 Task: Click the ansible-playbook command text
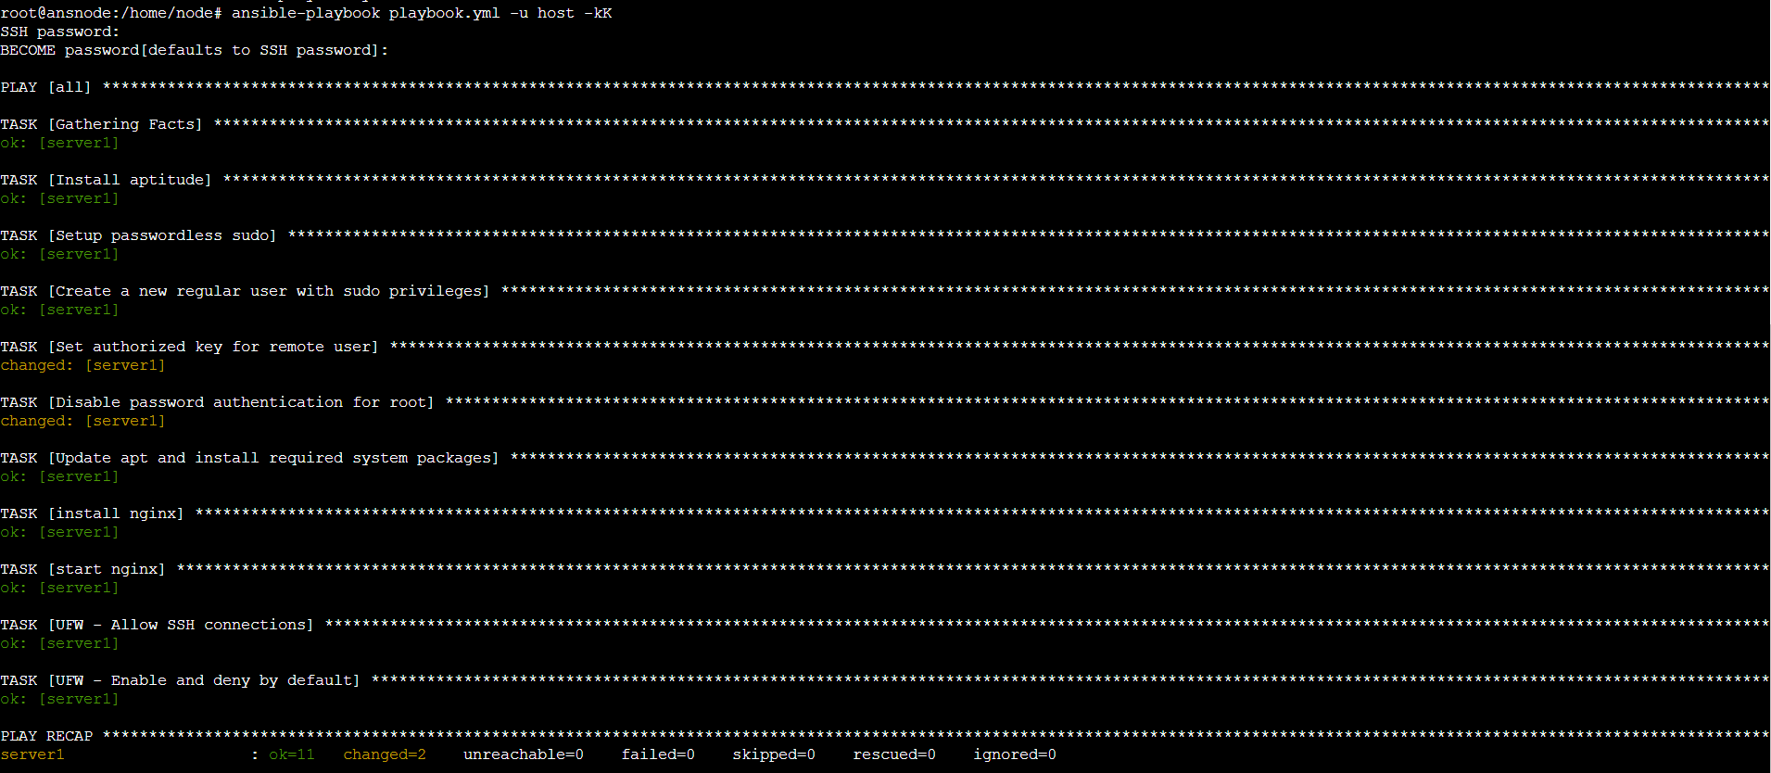[421, 13]
